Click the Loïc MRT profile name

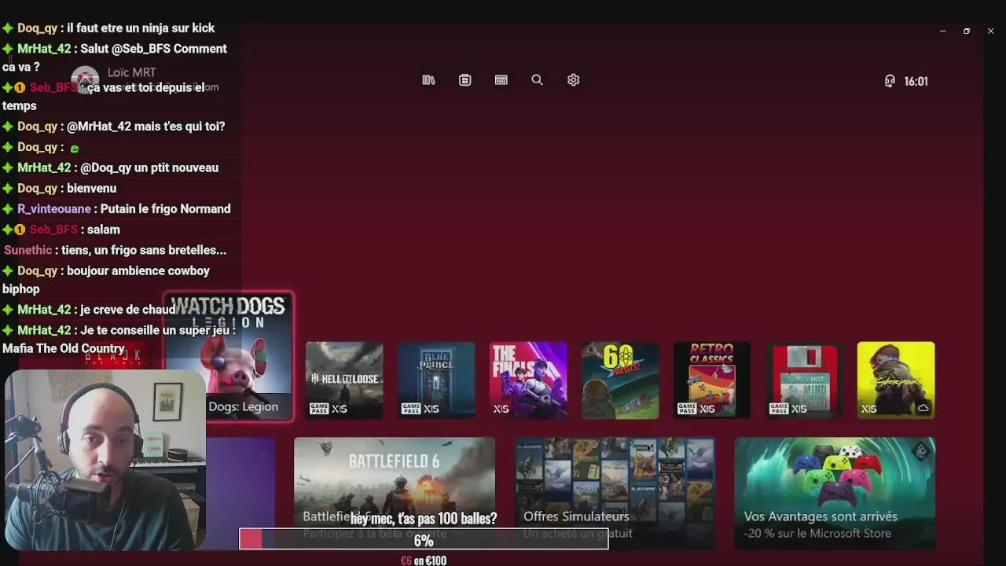pyautogui.click(x=131, y=72)
